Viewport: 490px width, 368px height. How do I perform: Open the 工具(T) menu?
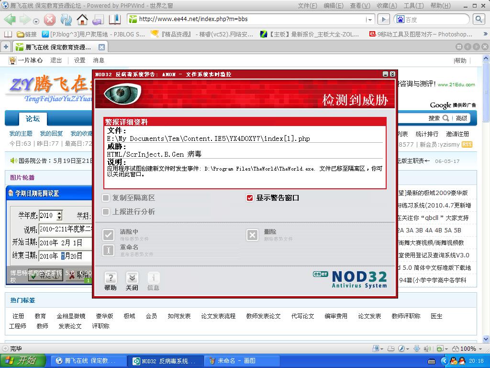413,5
